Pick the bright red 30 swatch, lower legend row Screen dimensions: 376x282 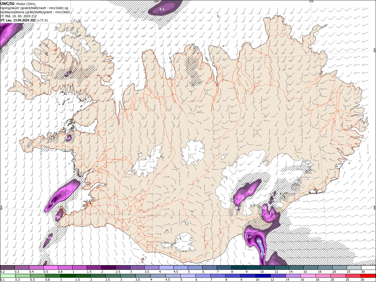(x=368, y=276)
